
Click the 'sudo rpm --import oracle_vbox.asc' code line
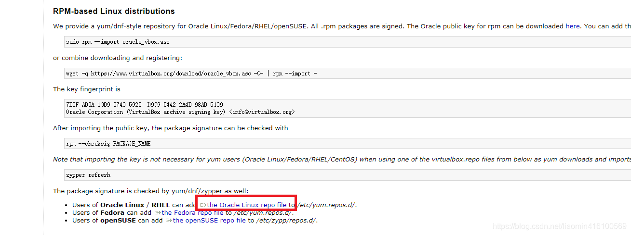tap(118, 42)
